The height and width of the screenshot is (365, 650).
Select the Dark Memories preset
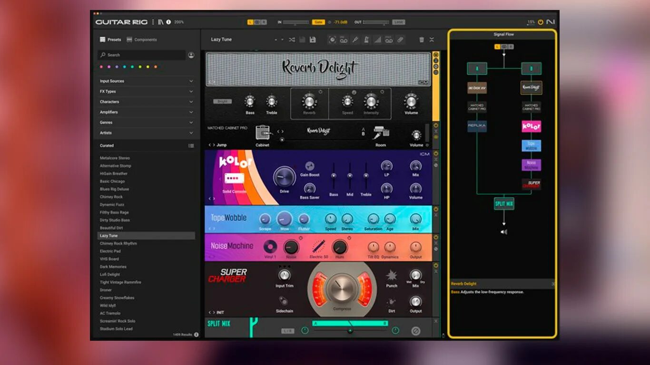click(x=113, y=267)
